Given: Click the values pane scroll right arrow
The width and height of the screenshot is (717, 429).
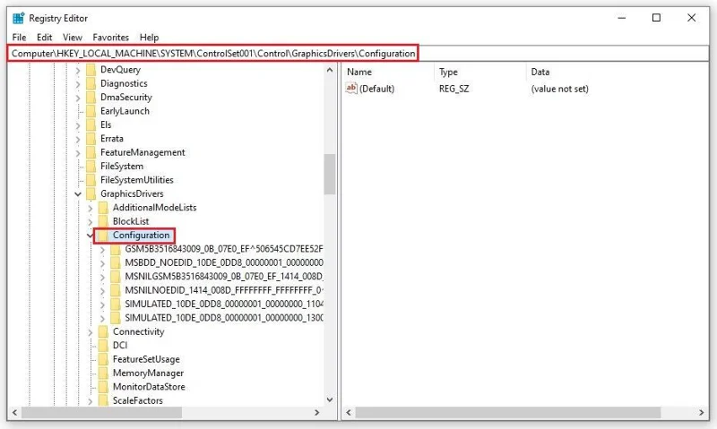Looking at the screenshot, I should (702, 413).
